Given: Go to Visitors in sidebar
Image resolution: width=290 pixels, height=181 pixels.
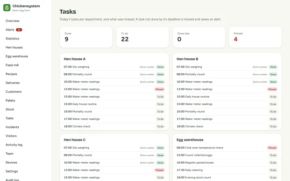Looking at the screenshot, I should pyautogui.click(x=11, y=136).
